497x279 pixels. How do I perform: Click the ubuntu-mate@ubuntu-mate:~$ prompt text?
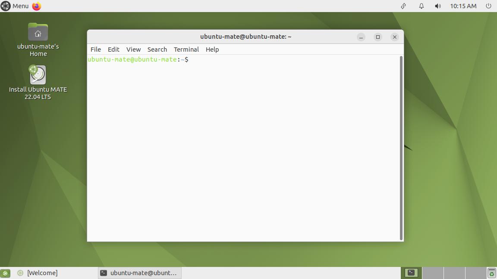pyautogui.click(x=138, y=59)
